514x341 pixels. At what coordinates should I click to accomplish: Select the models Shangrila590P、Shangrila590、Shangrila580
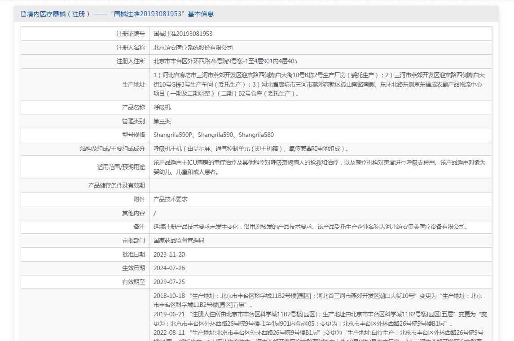(x=213, y=135)
